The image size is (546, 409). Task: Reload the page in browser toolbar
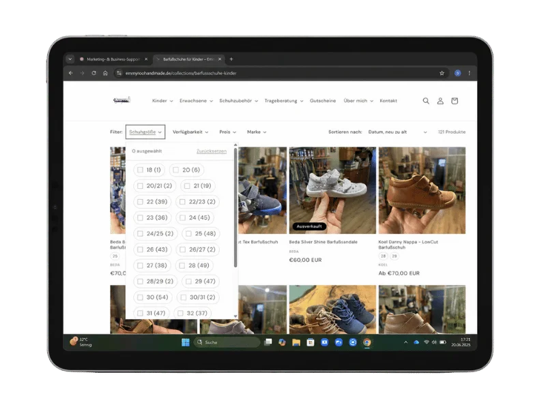point(94,73)
